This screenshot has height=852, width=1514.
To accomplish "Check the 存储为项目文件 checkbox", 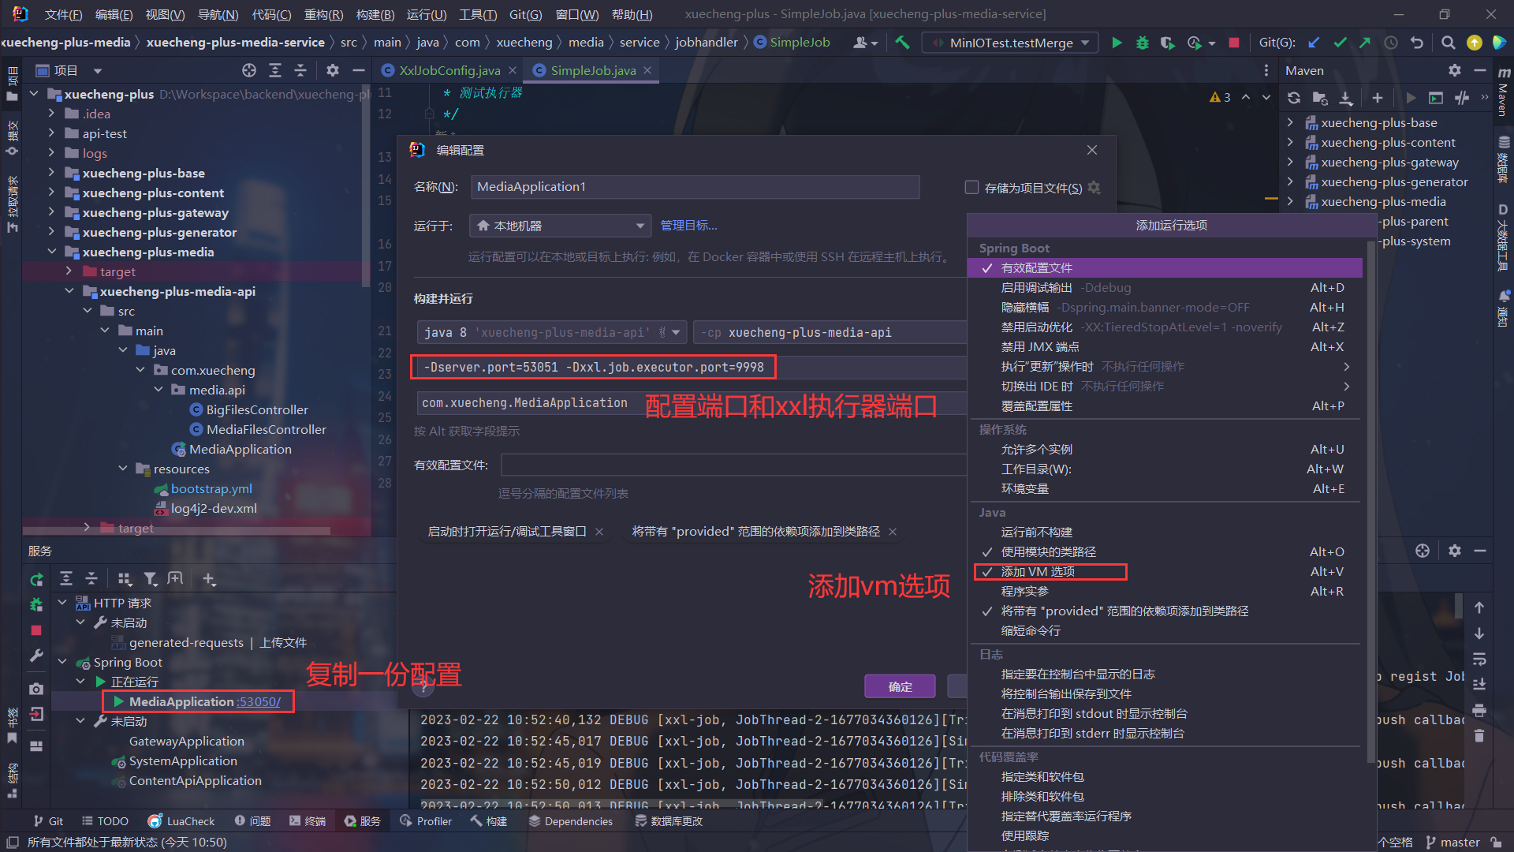I will (971, 188).
